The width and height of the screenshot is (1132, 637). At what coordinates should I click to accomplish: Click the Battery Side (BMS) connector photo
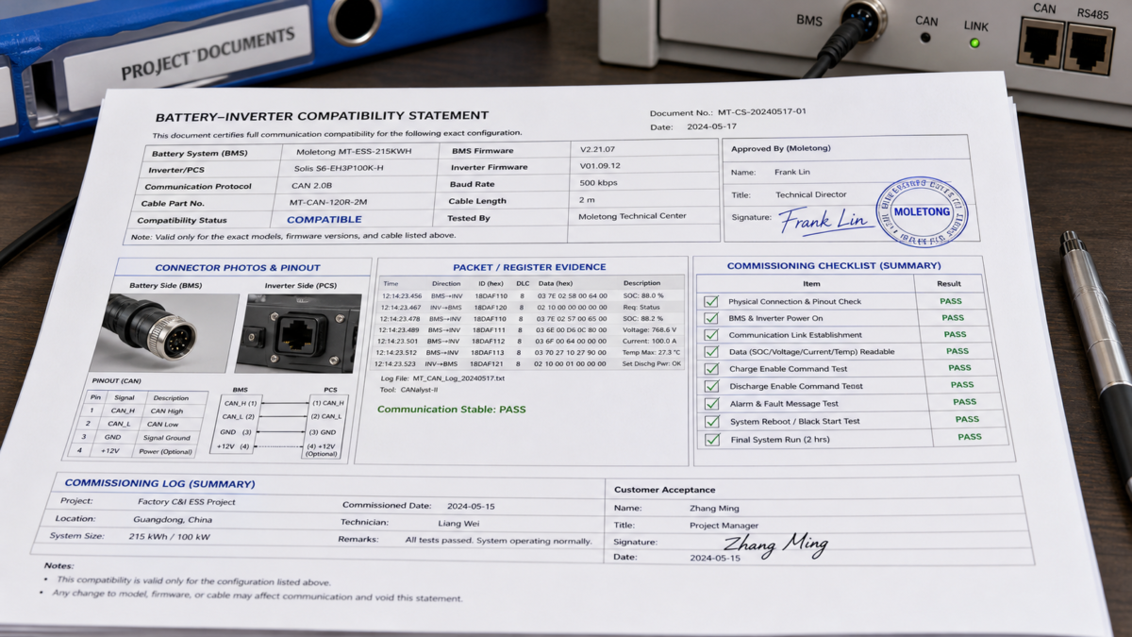pyautogui.click(x=167, y=332)
